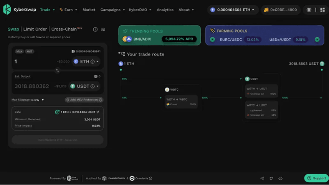Open the USDe/USDT farming pool

280,39
